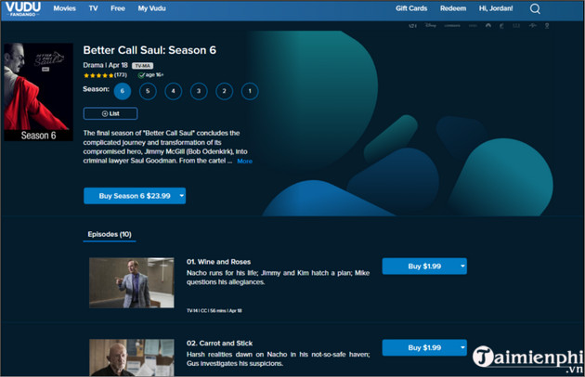Expand Wine and Roses buy options arrow
This screenshot has height=377, width=585.
[462, 266]
